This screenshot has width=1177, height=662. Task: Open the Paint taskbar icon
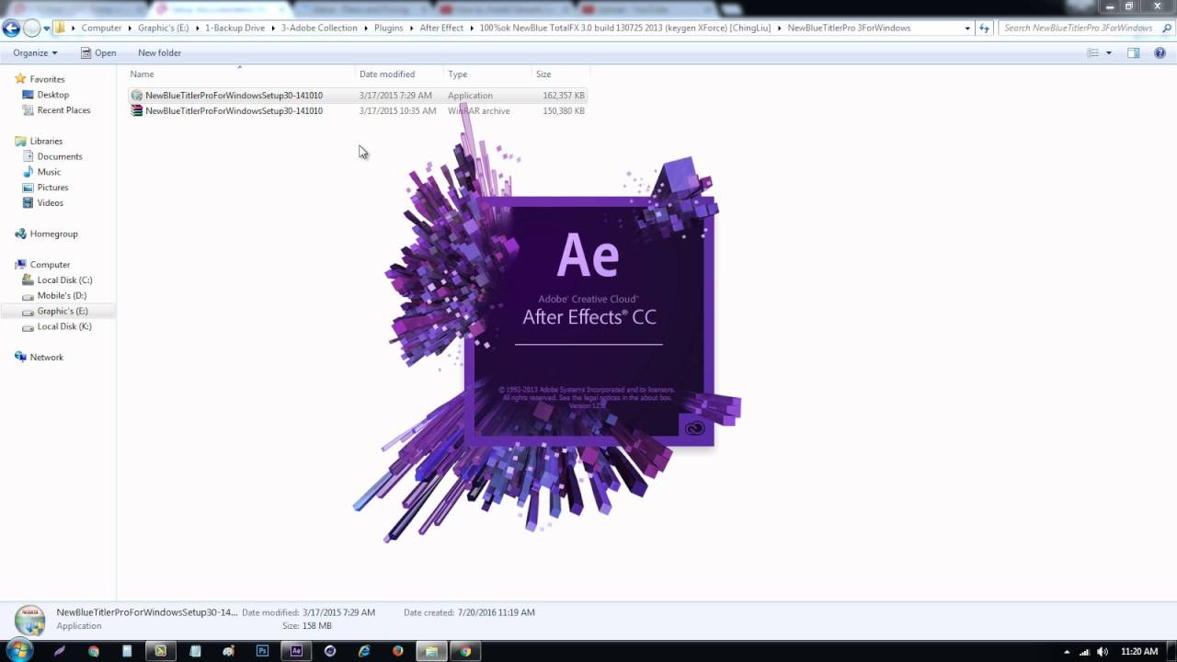tap(228, 651)
